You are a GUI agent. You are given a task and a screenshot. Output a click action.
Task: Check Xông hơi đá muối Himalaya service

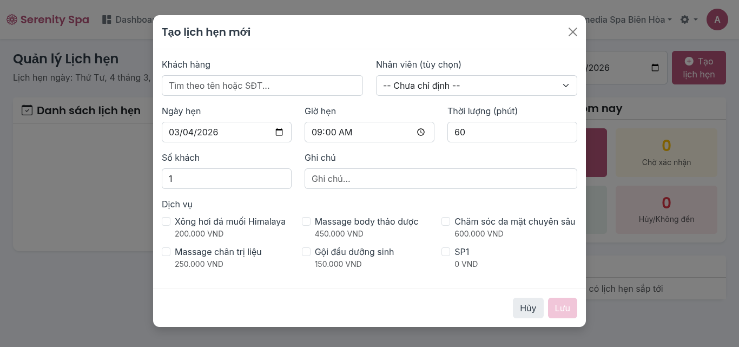[x=166, y=221]
